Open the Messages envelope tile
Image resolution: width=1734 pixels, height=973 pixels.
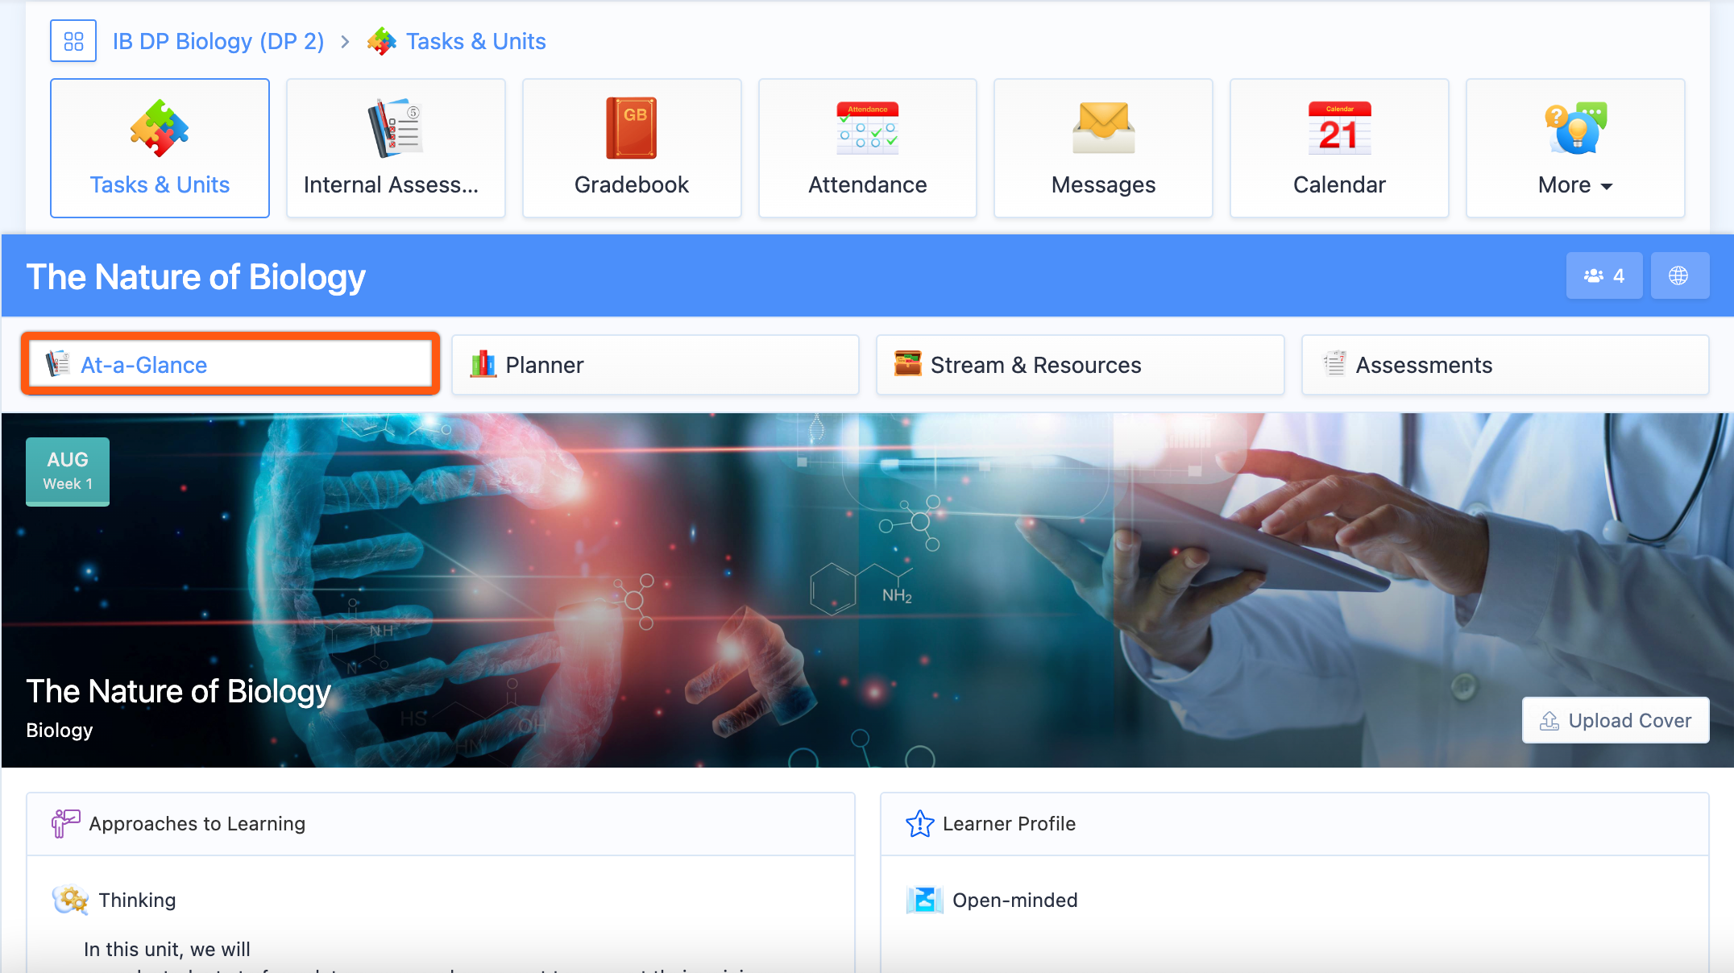(1103, 148)
